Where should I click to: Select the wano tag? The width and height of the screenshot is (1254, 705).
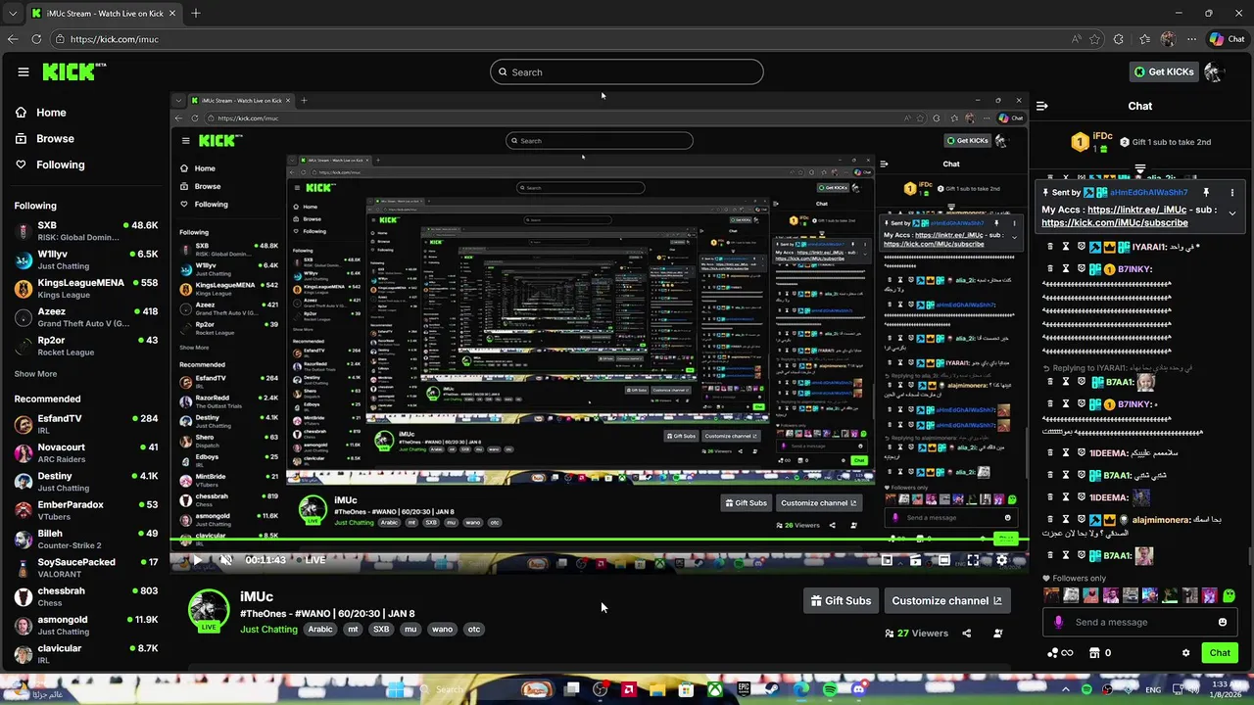442,630
